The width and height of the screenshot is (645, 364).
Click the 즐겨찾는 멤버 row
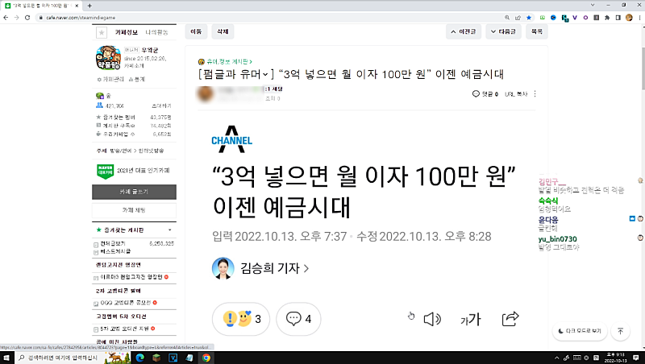point(134,117)
